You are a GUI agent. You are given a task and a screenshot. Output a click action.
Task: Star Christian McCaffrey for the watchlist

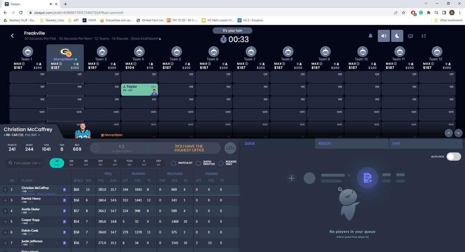click(x=57, y=190)
